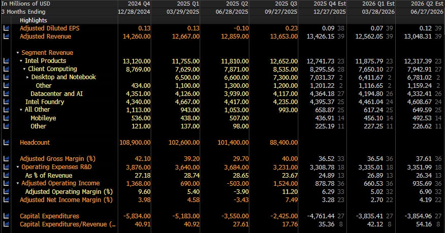Select Adjusted Revenue value 14,260.00
The width and height of the screenshot is (445, 233).
click(137, 37)
